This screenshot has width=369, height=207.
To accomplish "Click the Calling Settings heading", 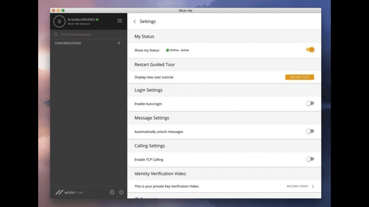I will click(x=150, y=146).
